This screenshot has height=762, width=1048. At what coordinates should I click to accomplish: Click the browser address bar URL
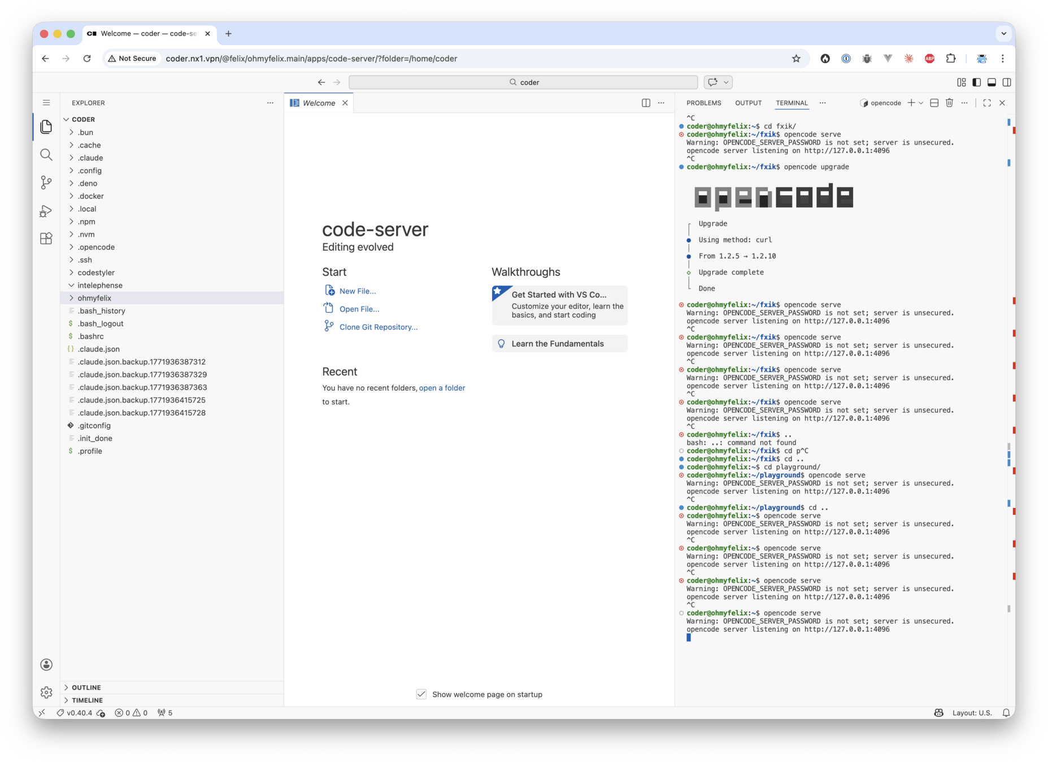point(311,59)
